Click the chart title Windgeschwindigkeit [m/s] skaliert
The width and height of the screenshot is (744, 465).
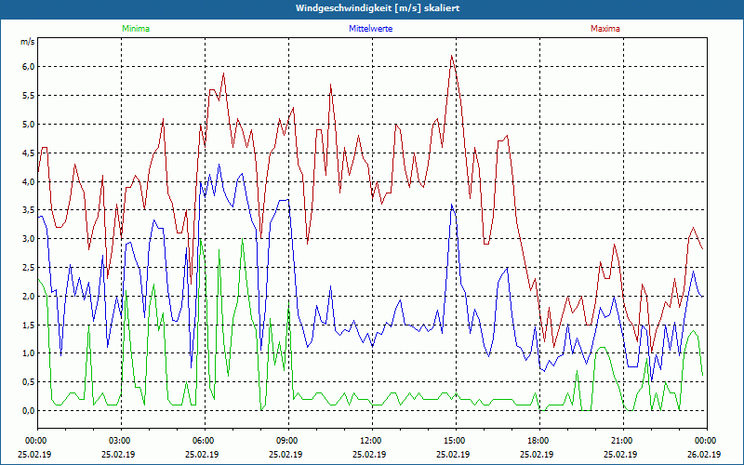378,8
